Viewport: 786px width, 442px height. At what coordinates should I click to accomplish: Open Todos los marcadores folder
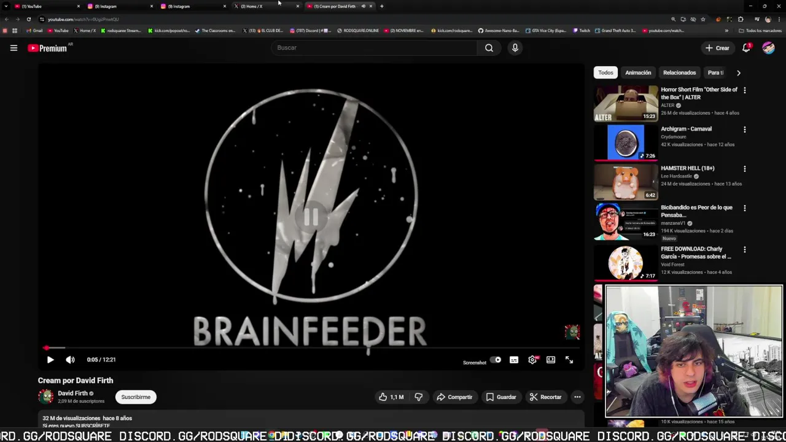tap(760, 31)
